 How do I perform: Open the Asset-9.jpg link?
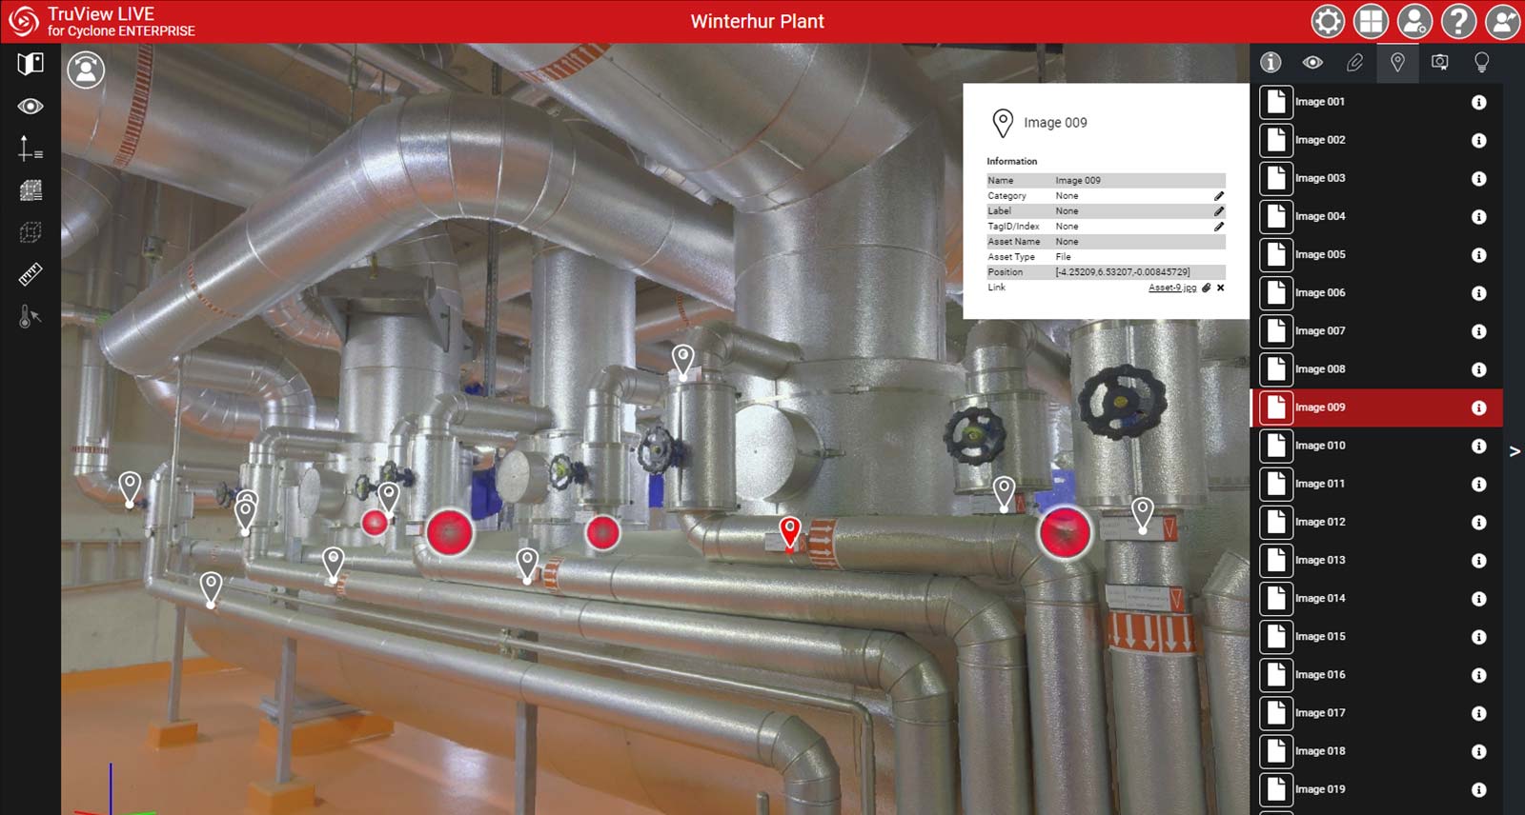(x=1171, y=288)
